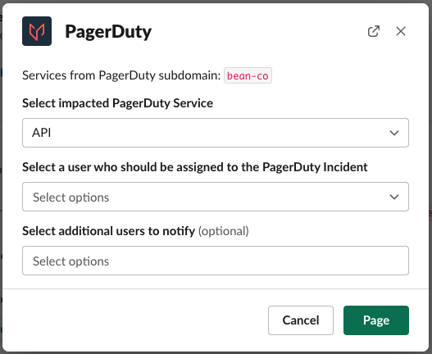
Task: Click the green Page button
Action: point(376,320)
